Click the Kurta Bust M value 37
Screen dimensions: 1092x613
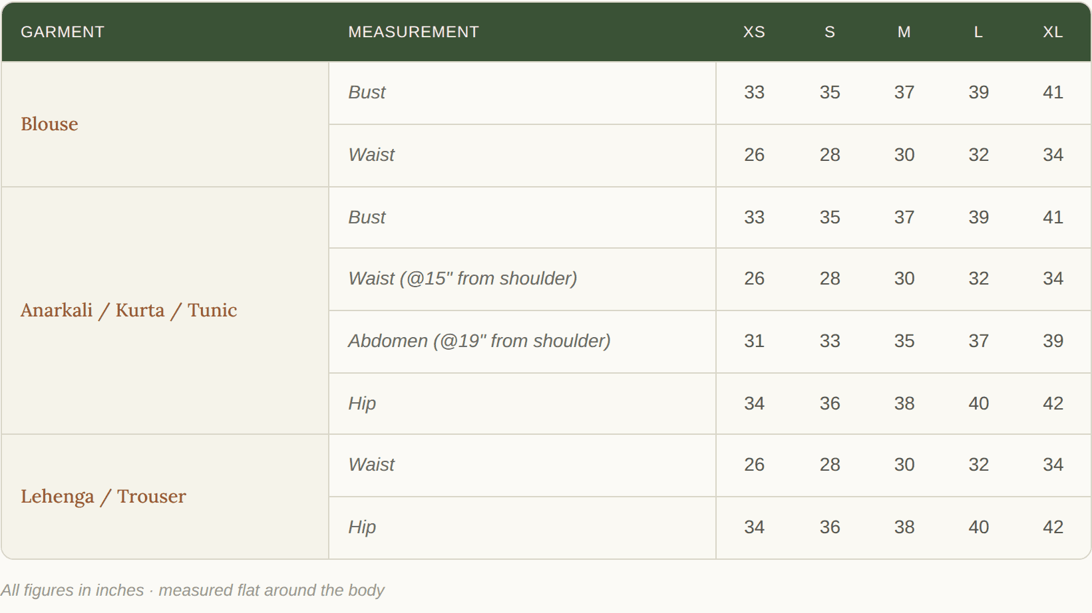pyautogui.click(x=904, y=217)
